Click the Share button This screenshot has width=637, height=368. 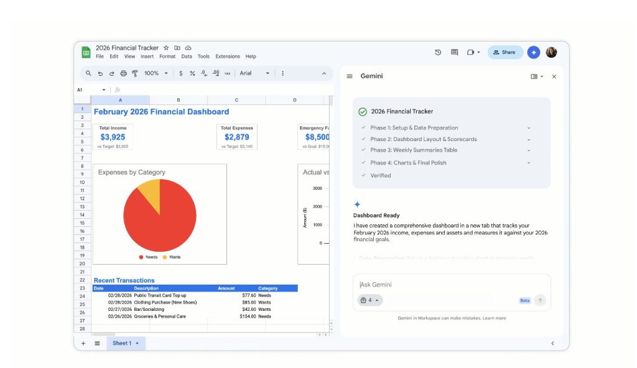click(505, 52)
